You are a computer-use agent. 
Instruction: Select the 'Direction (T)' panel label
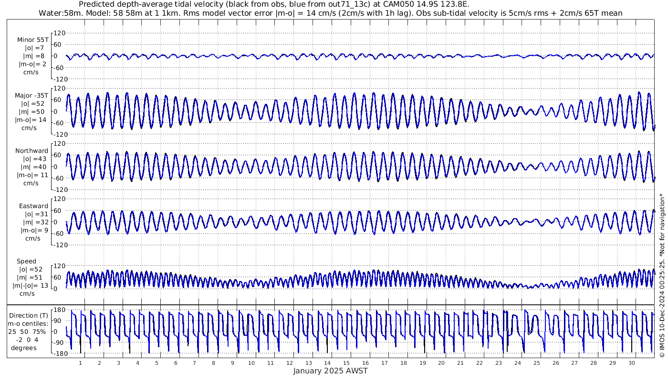pyautogui.click(x=29, y=315)
